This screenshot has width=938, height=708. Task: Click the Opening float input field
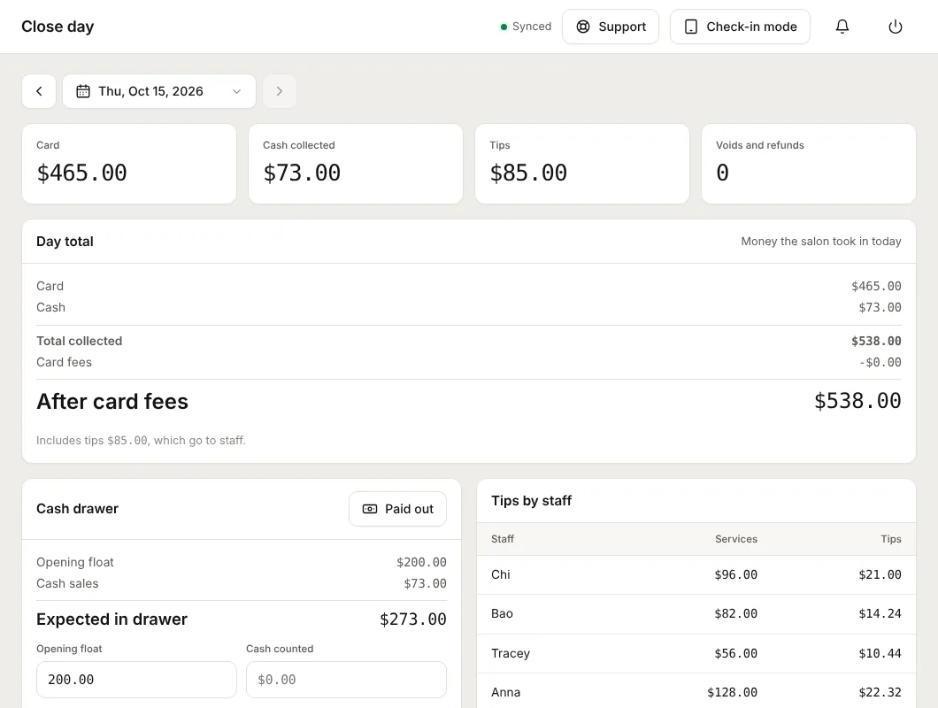(x=136, y=680)
